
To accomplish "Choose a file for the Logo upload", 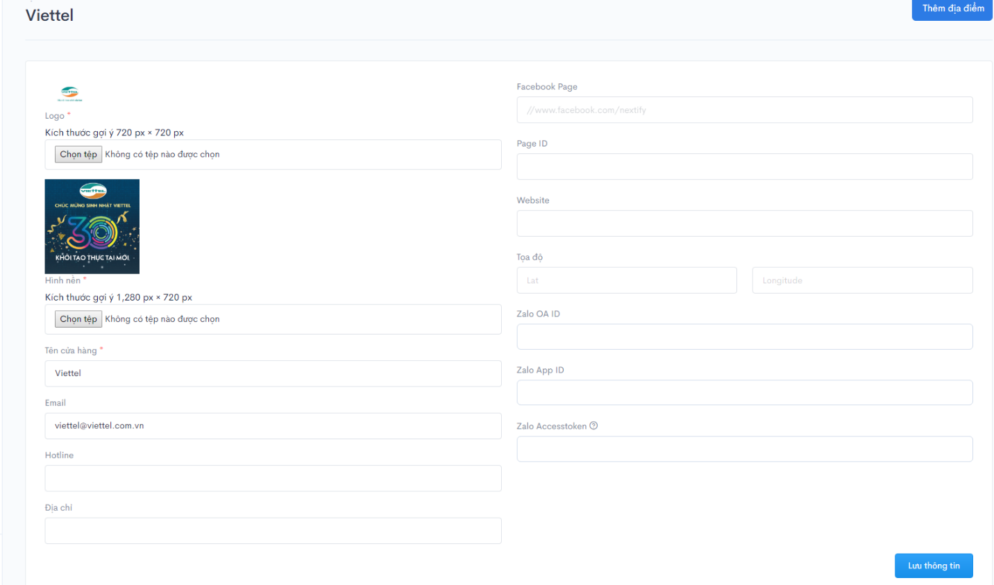I will click(78, 154).
